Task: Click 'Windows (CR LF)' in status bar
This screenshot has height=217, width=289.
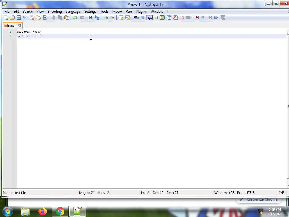Action: click(x=227, y=193)
